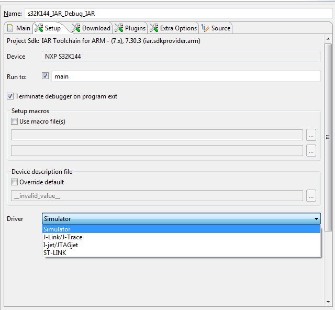Click the Setup tab tools icon

pos(39,28)
